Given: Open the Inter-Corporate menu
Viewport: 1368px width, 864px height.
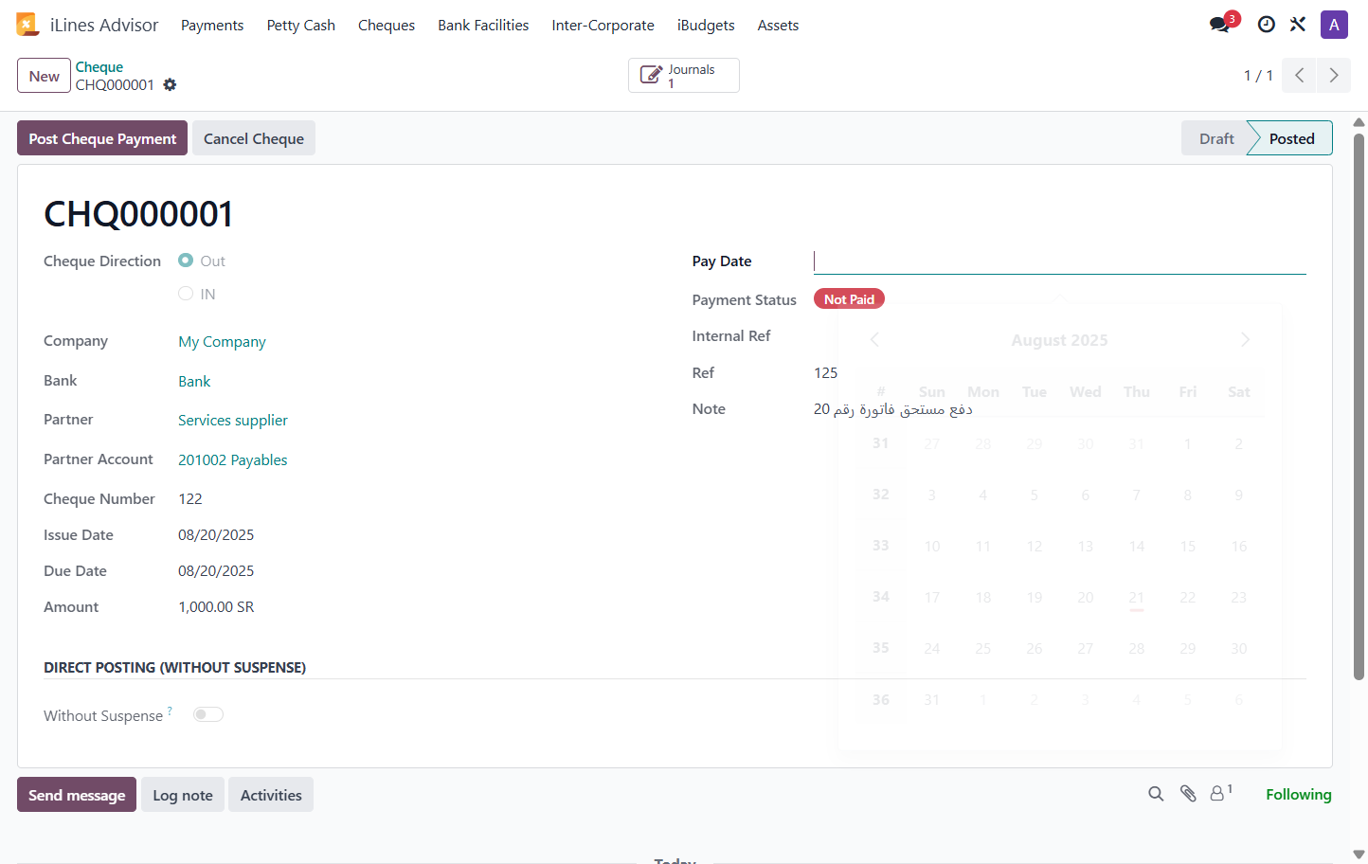Looking at the screenshot, I should (603, 25).
